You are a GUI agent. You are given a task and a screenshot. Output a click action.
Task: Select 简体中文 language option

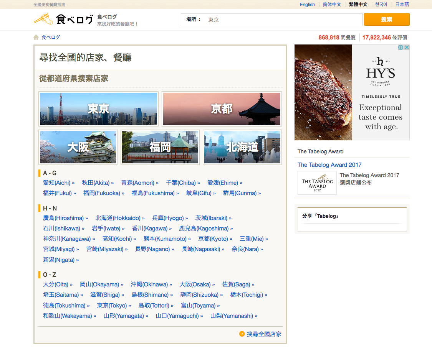[332, 5]
